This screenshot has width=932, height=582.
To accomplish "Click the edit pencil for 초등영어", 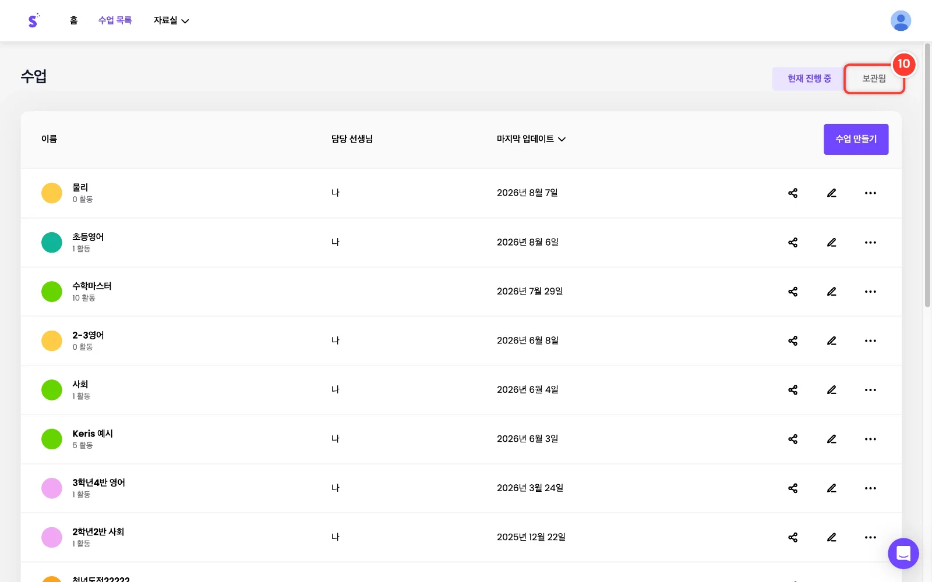I will click(832, 242).
